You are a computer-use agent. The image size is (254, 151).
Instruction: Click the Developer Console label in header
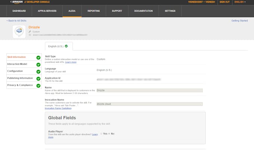37,2
